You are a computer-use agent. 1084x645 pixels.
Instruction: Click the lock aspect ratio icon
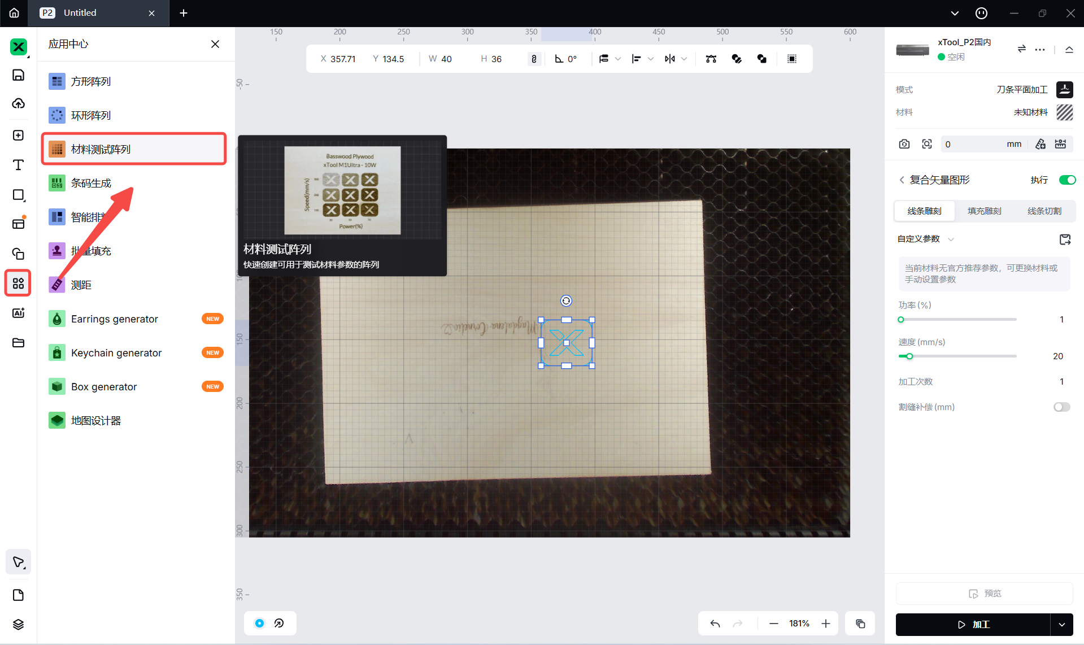pos(534,59)
